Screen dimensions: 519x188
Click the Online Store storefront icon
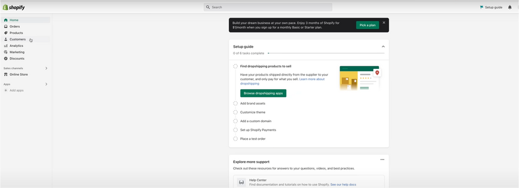click(6, 75)
